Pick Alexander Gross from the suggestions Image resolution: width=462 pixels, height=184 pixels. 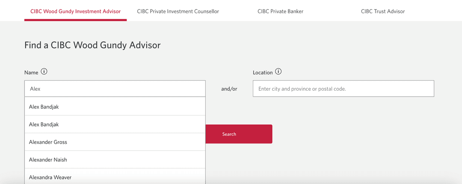click(x=115, y=142)
